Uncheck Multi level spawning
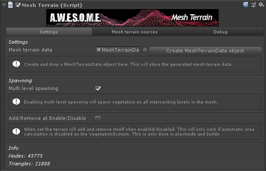Screen dimensions: 266x171 pos(98,89)
